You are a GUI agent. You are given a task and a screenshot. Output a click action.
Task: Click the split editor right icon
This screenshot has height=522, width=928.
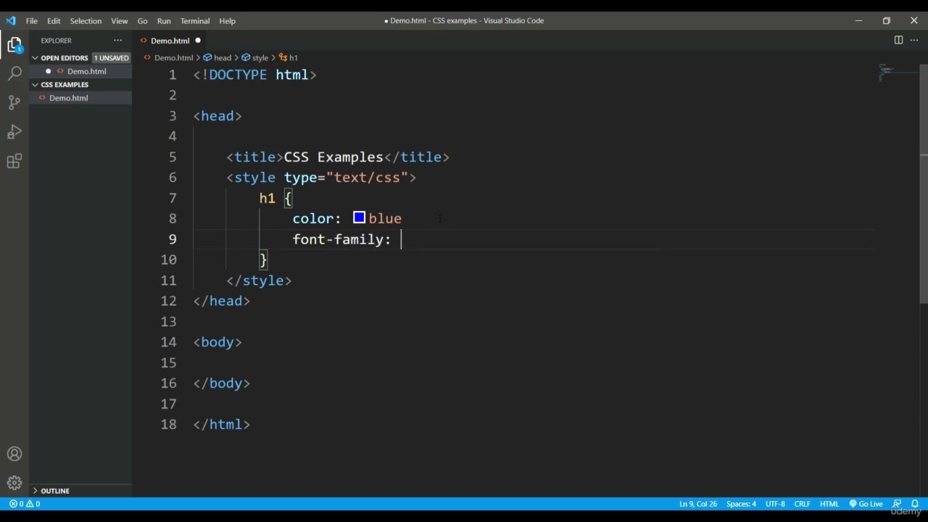coord(898,41)
